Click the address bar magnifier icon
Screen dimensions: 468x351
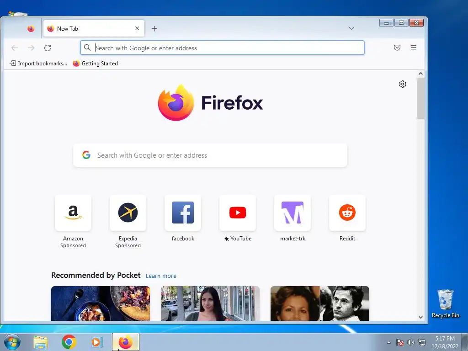[x=87, y=48]
